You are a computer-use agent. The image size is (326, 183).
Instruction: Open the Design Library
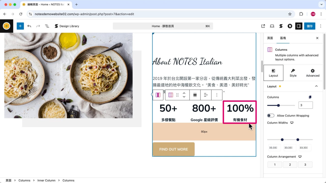(x=67, y=26)
